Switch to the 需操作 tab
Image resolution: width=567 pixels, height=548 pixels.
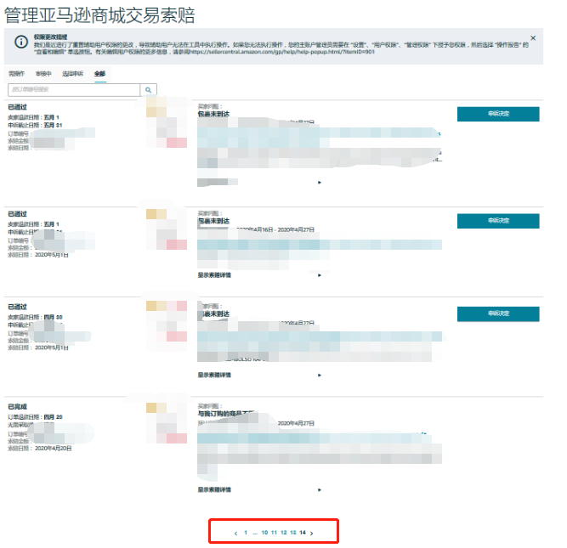click(16, 74)
